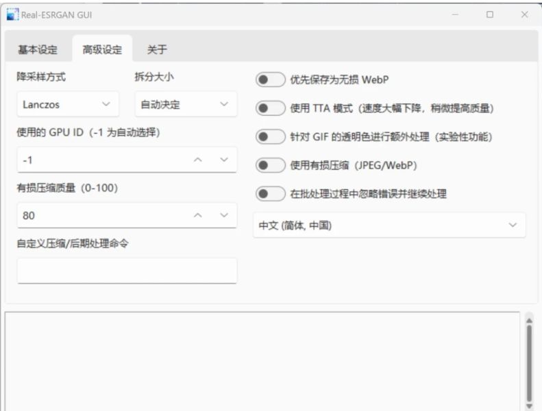Increase the 有损压缩质量 value
The height and width of the screenshot is (411, 542).
click(198, 215)
